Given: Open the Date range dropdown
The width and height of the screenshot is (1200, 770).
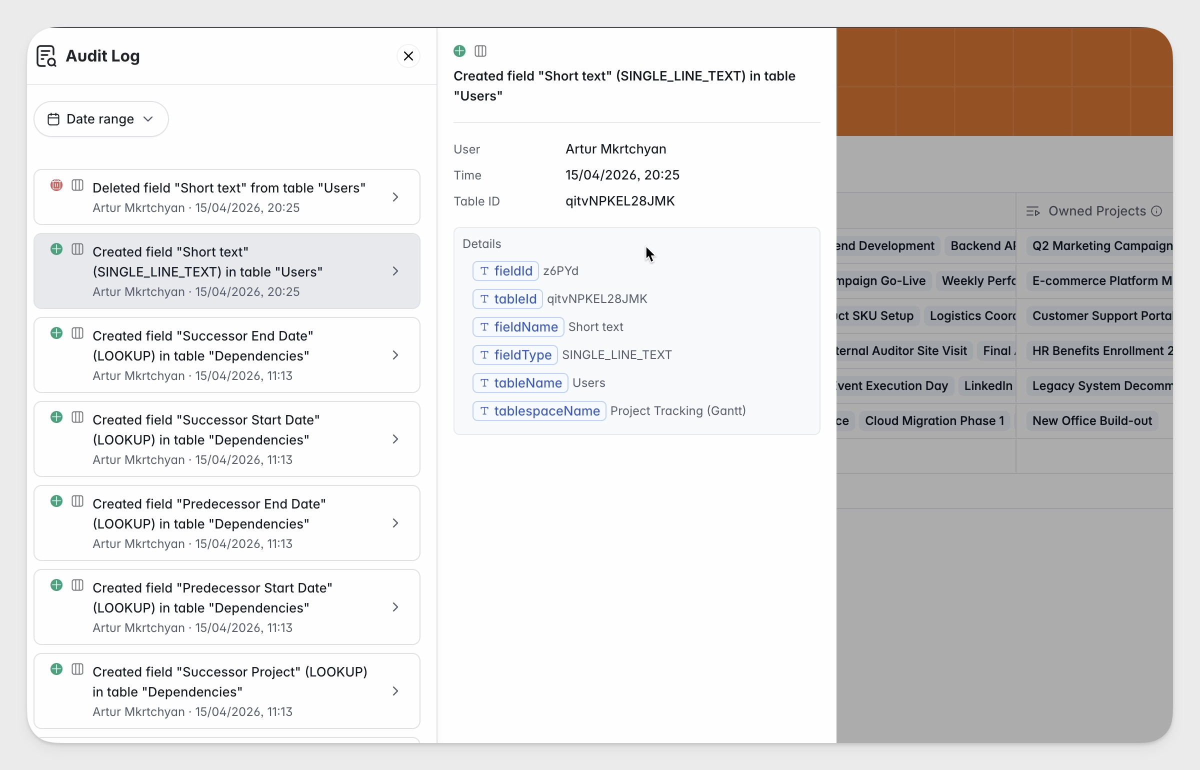Looking at the screenshot, I should (x=101, y=119).
